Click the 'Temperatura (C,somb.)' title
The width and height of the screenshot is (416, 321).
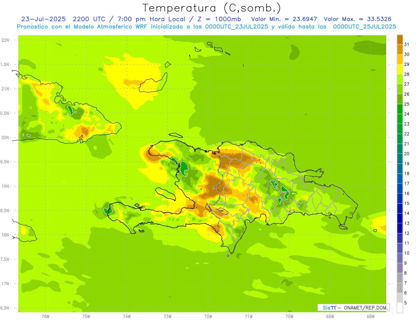211,8
